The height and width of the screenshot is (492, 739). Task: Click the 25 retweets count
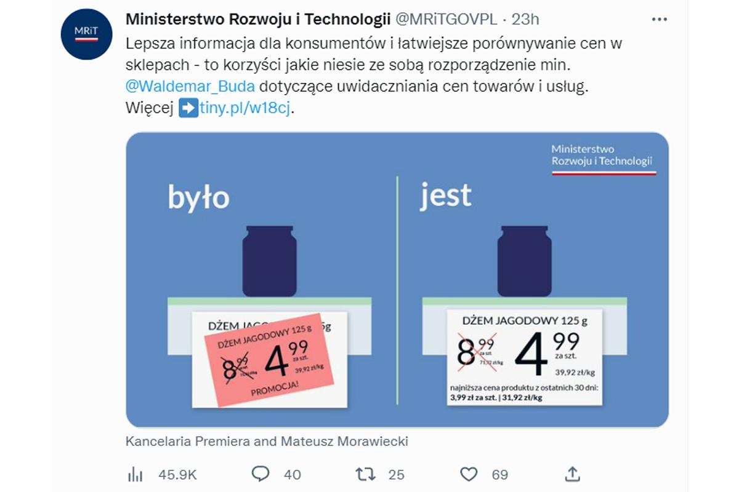[x=397, y=474]
